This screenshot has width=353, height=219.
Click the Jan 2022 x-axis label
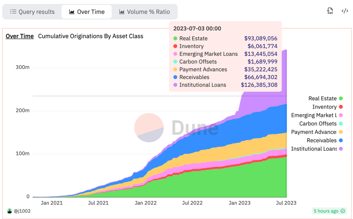pyautogui.click(x=145, y=203)
